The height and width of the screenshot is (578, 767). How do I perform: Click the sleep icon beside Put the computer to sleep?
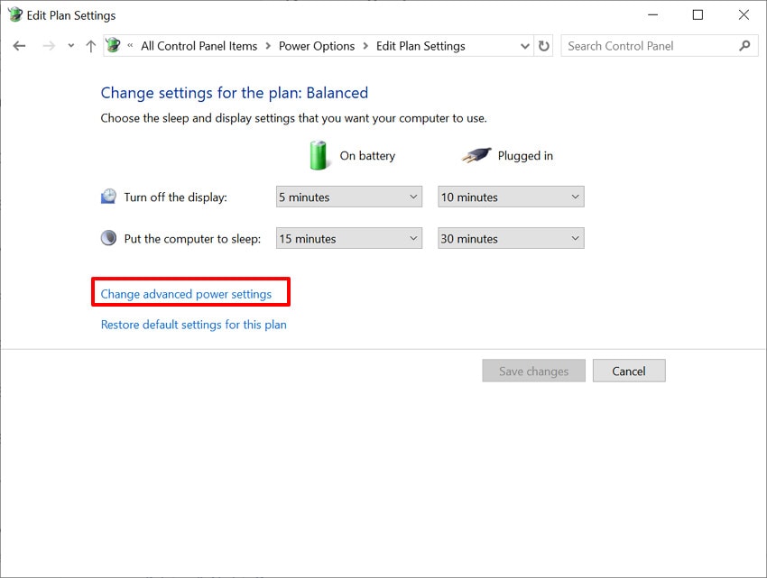click(108, 237)
